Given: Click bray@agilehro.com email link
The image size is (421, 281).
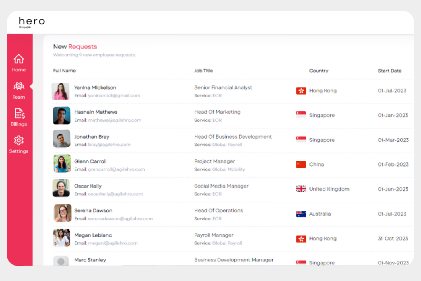Looking at the screenshot, I should click(109, 144).
